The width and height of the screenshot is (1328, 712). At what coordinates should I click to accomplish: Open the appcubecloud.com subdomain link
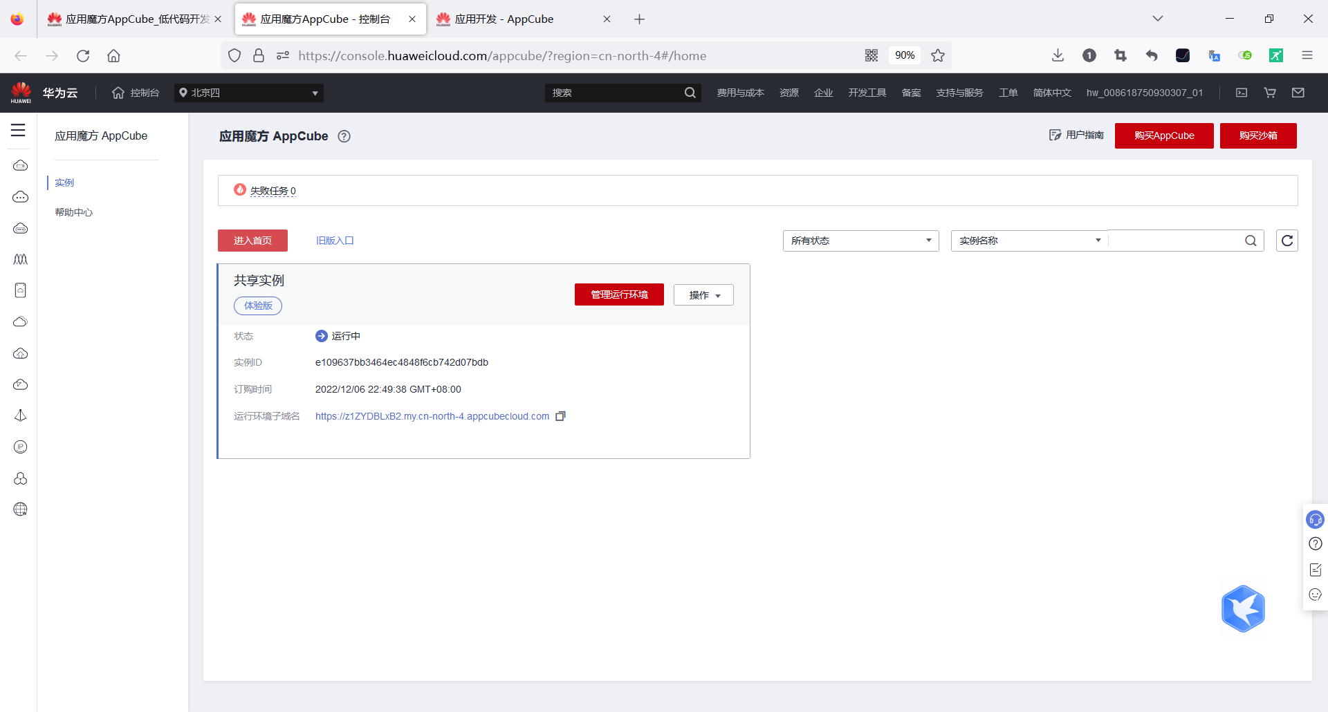(432, 416)
